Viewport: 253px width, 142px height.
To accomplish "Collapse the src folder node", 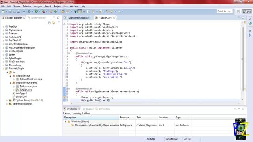I will [x=7, y=72].
